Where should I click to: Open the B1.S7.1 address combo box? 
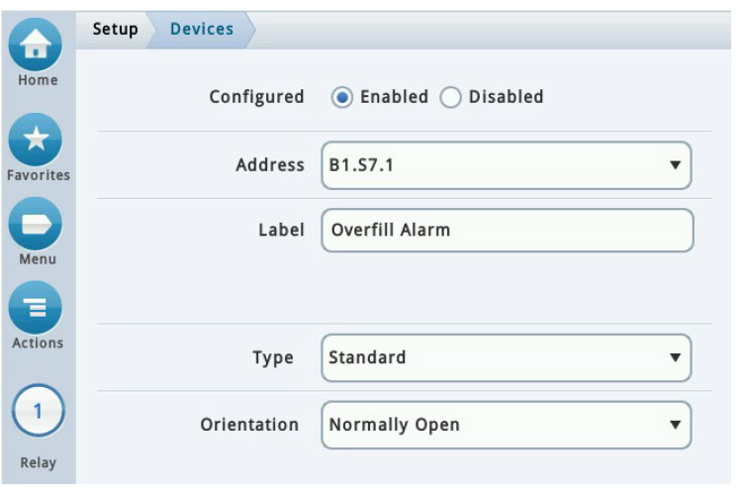(507, 165)
